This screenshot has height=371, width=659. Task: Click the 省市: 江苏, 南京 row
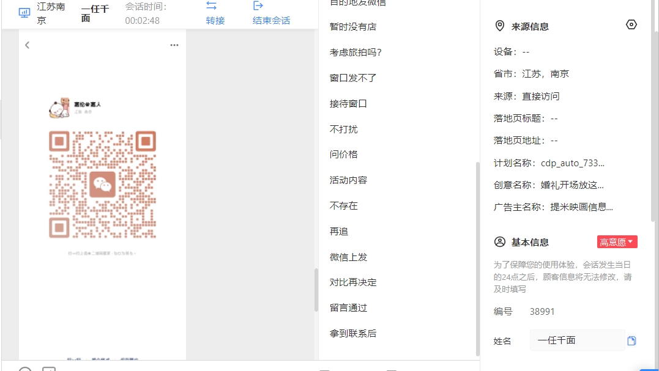coord(531,74)
